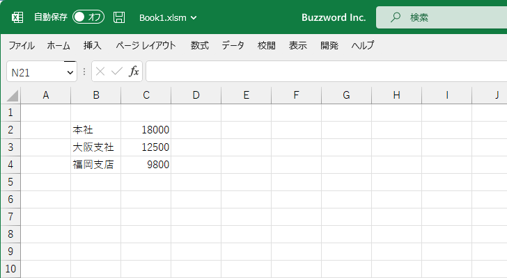
Task: Click the Name Box resize dots handle
Action: 84,72
